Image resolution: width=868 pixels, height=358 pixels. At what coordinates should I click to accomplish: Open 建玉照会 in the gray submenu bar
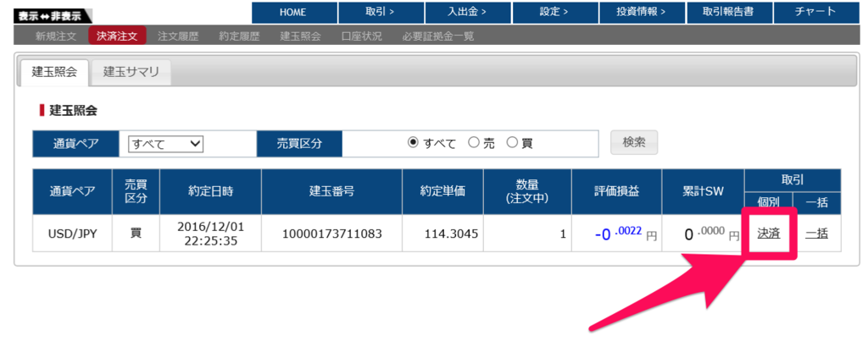pos(301,37)
